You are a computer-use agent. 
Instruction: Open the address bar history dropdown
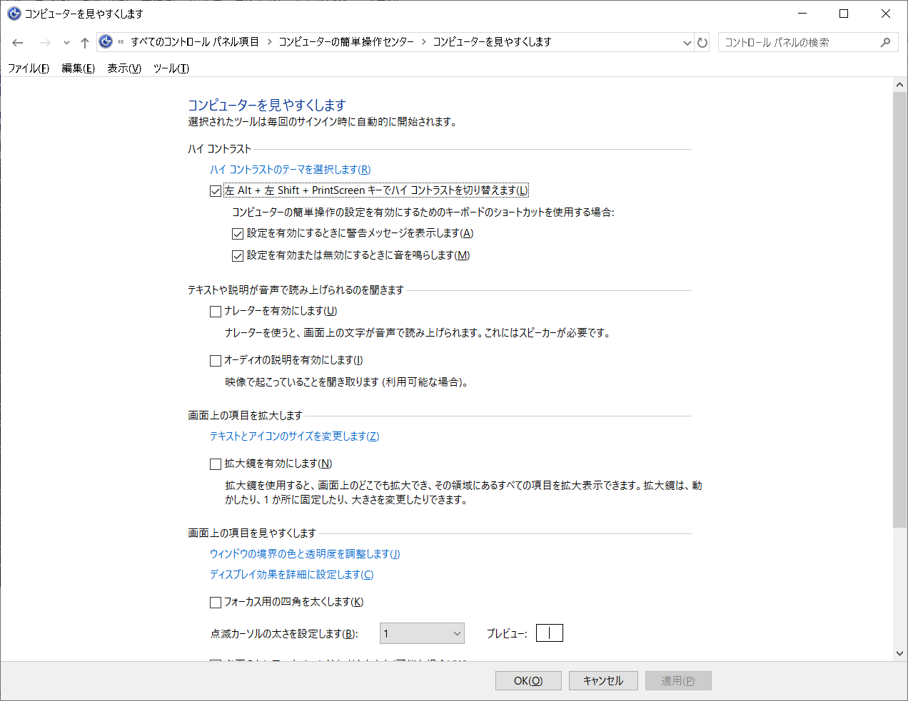(x=687, y=42)
